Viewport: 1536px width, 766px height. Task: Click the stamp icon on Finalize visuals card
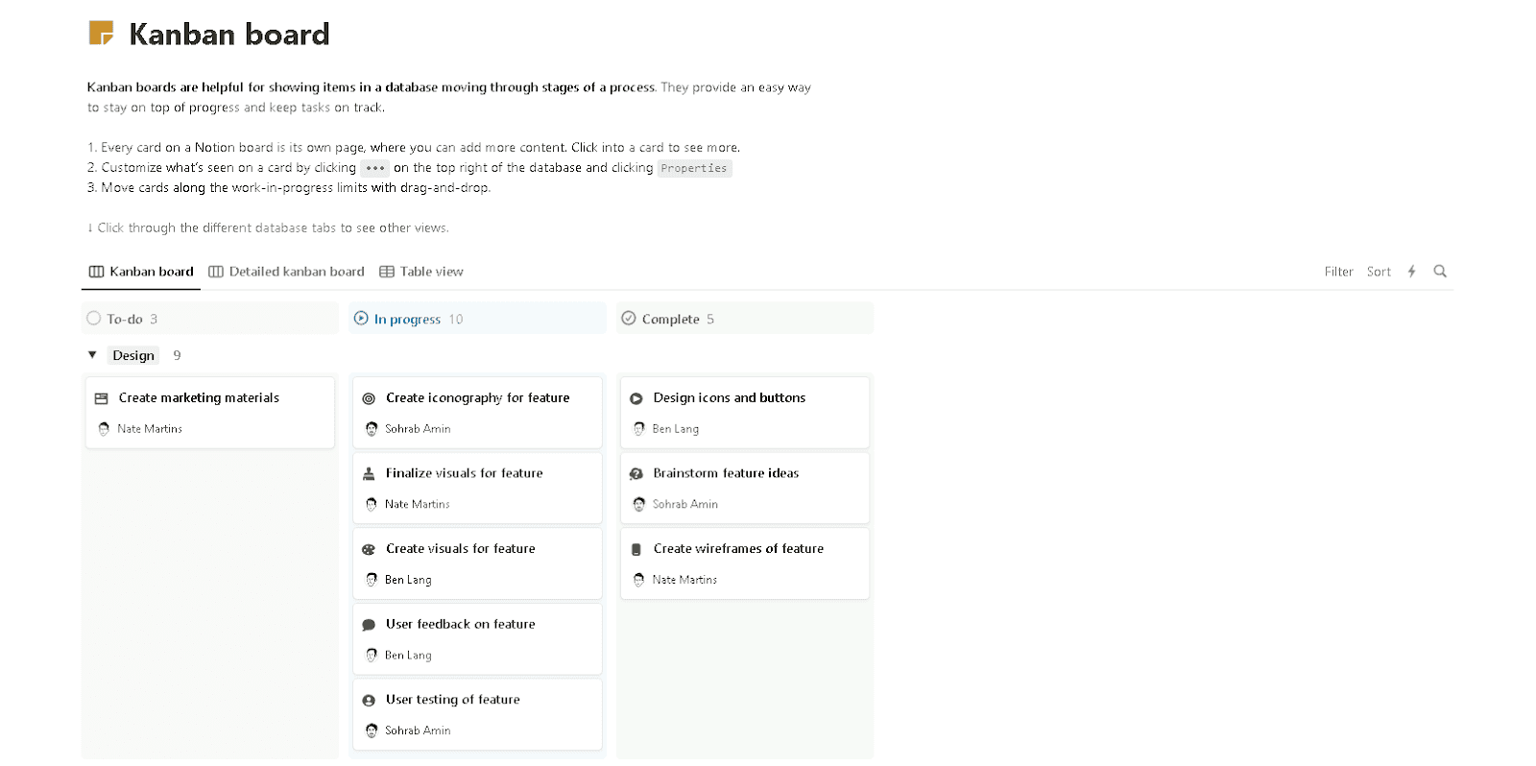(369, 472)
